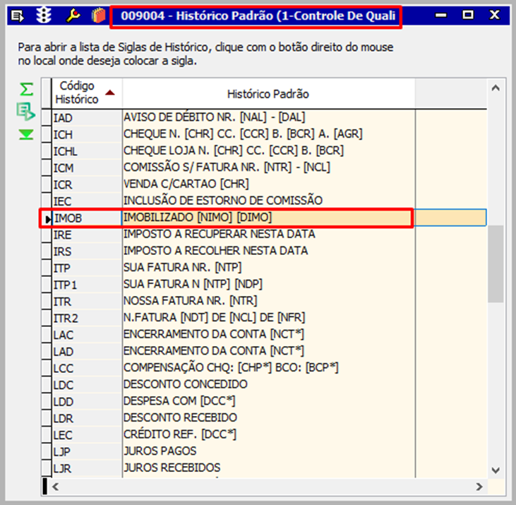Select the ITR code cell
Screen dimensions: 516x505
coord(87,301)
